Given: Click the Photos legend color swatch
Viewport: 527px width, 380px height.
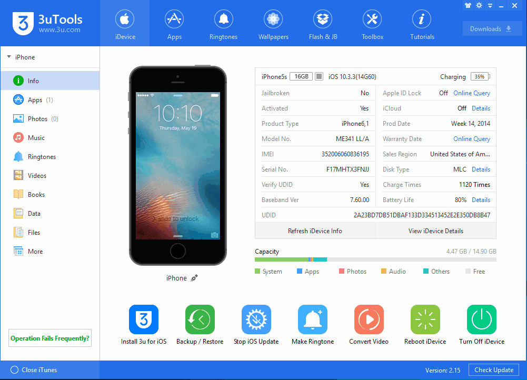Looking at the screenshot, I should (342, 271).
